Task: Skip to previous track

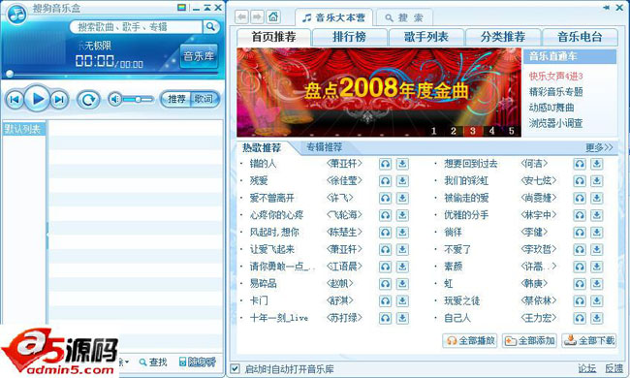Action: click(x=15, y=99)
